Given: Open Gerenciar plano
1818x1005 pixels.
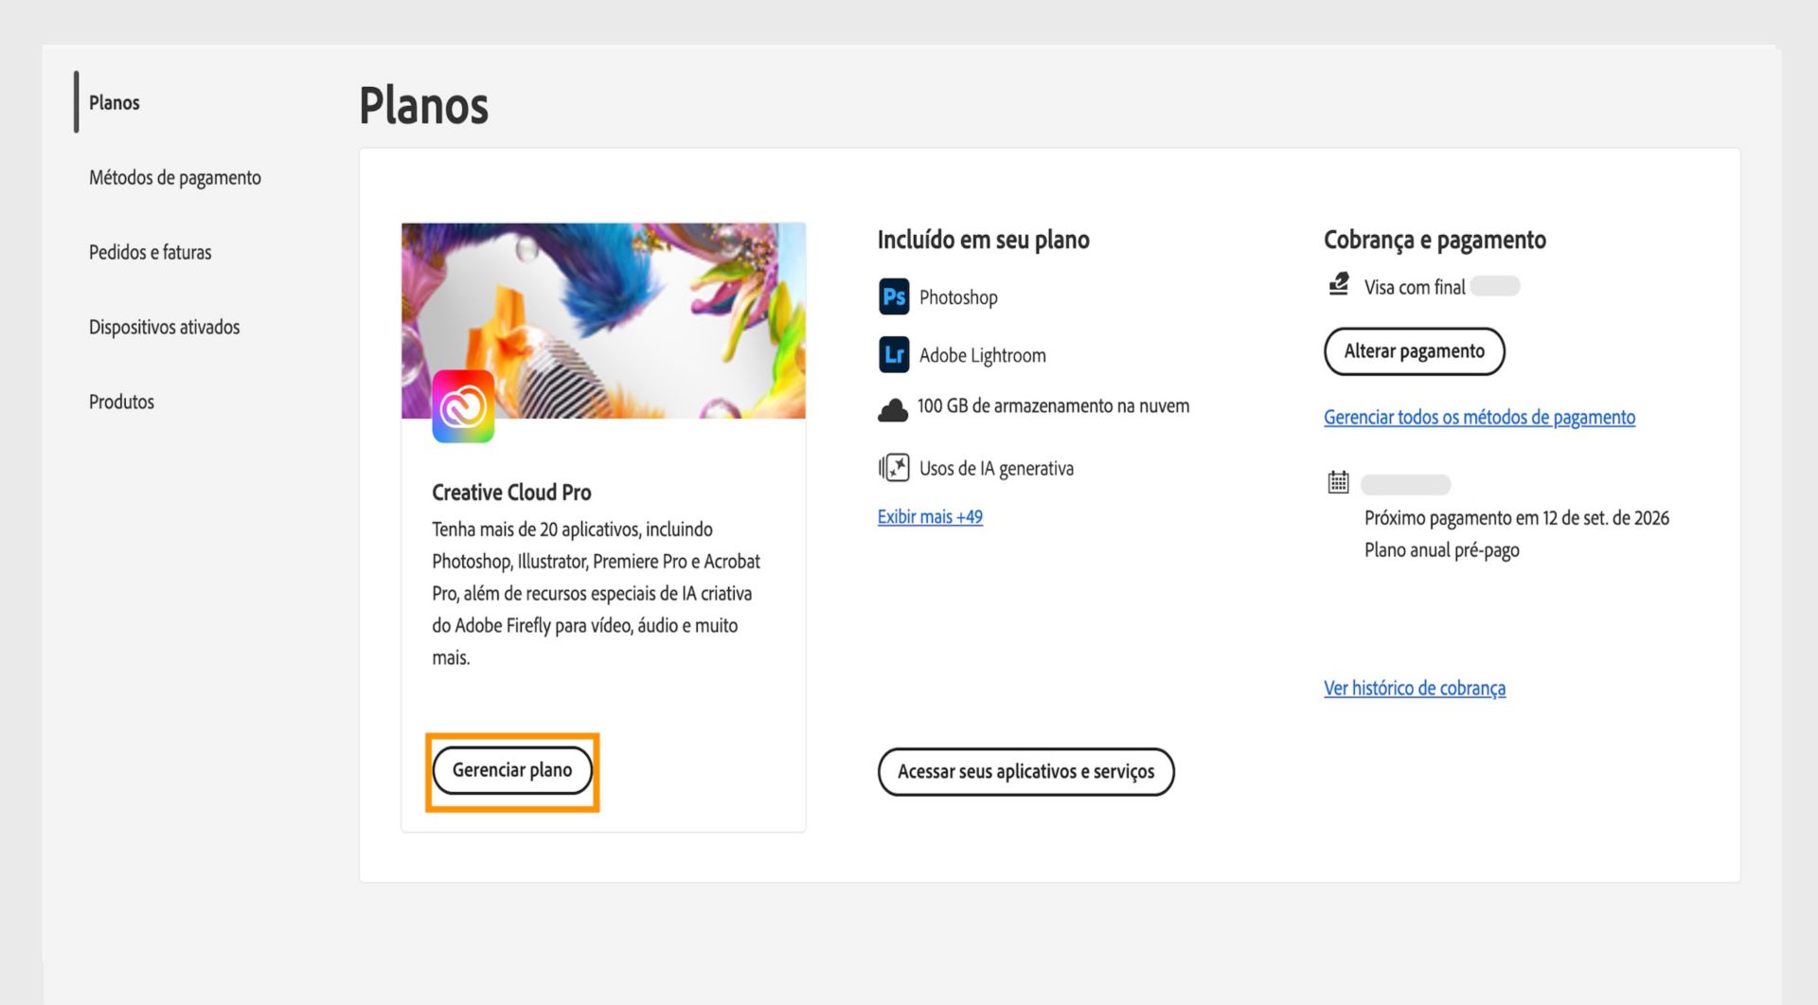Looking at the screenshot, I should tap(512, 770).
